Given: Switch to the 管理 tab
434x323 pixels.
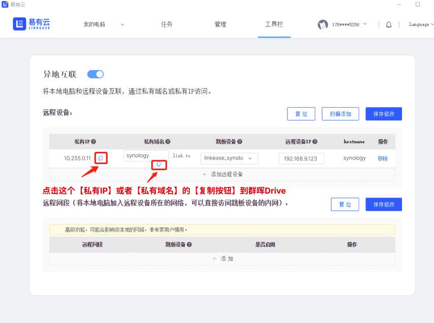Looking at the screenshot, I should coord(220,24).
